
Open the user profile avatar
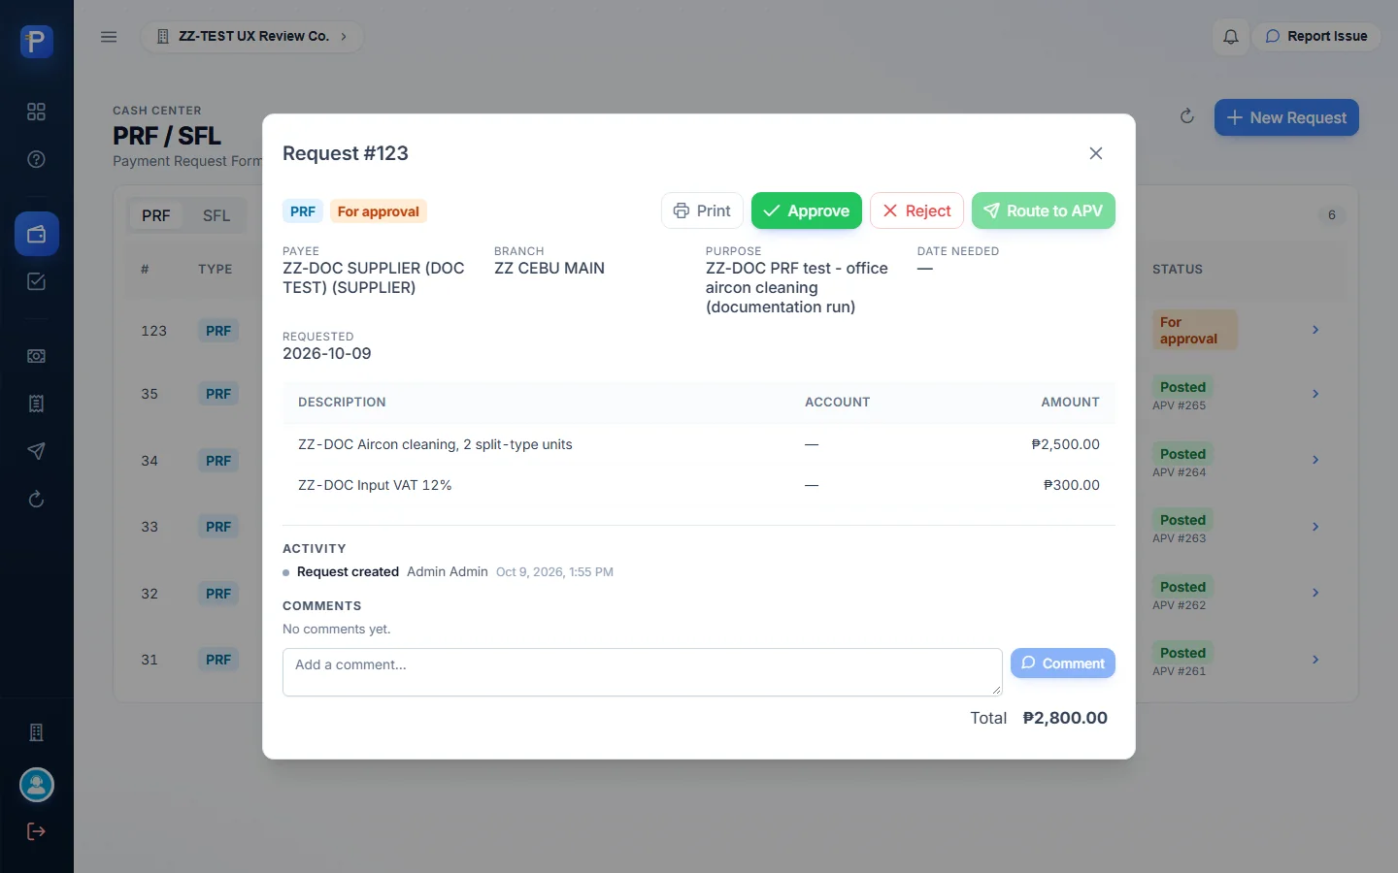click(x=37, y=785)
